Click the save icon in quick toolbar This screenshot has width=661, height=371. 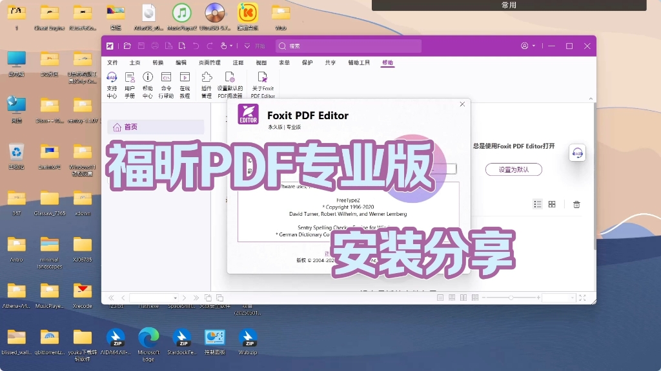pyautogui.click(x=141, y=46)
